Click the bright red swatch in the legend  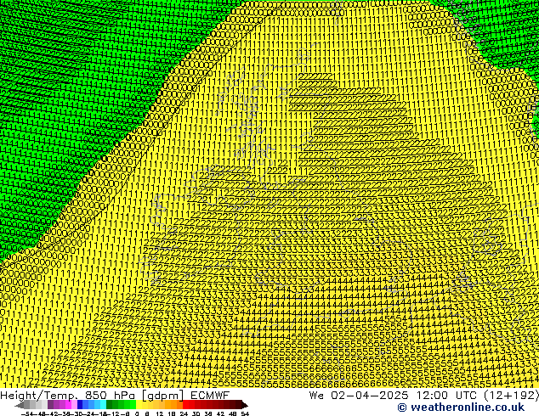pyautogui.click(x=185, y=405)
